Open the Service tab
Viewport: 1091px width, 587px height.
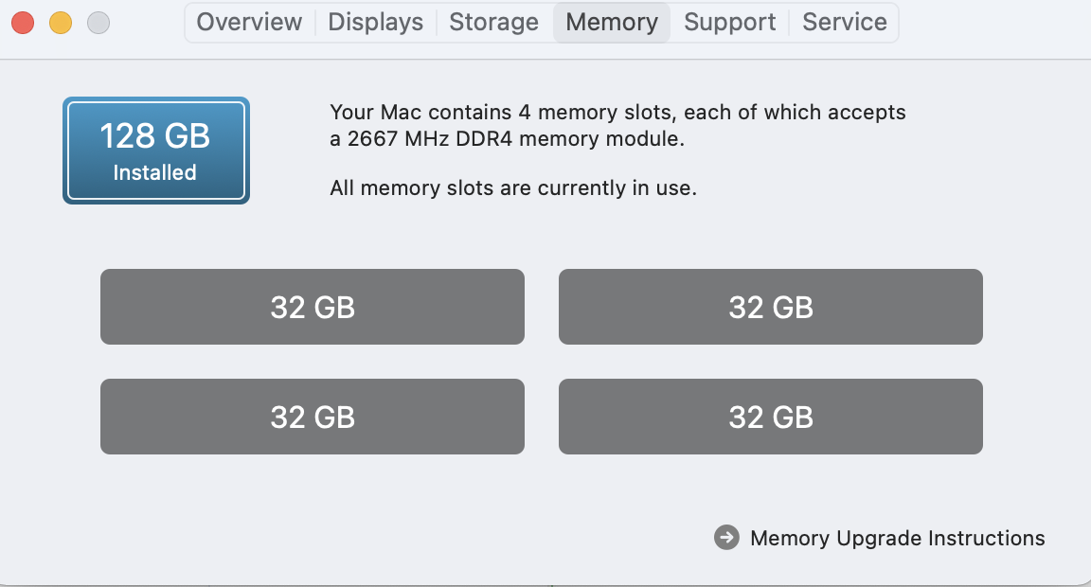pos(845,22)
